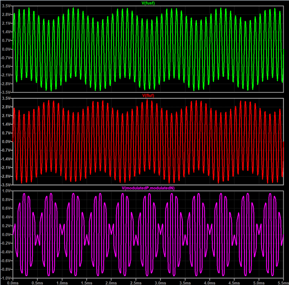Click the 2.0ms time axis label
289x285 pixels.
point(111,283)
